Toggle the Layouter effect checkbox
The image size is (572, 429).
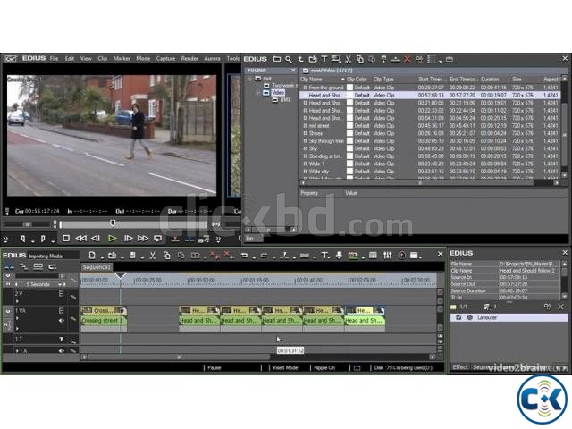[x=458, y=318]
